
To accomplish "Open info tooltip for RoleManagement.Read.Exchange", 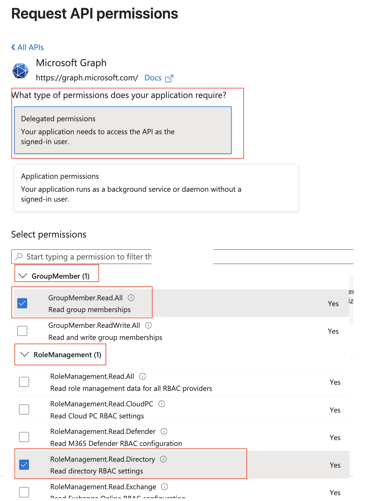I will pyautogui.click(x=165, y=487).
